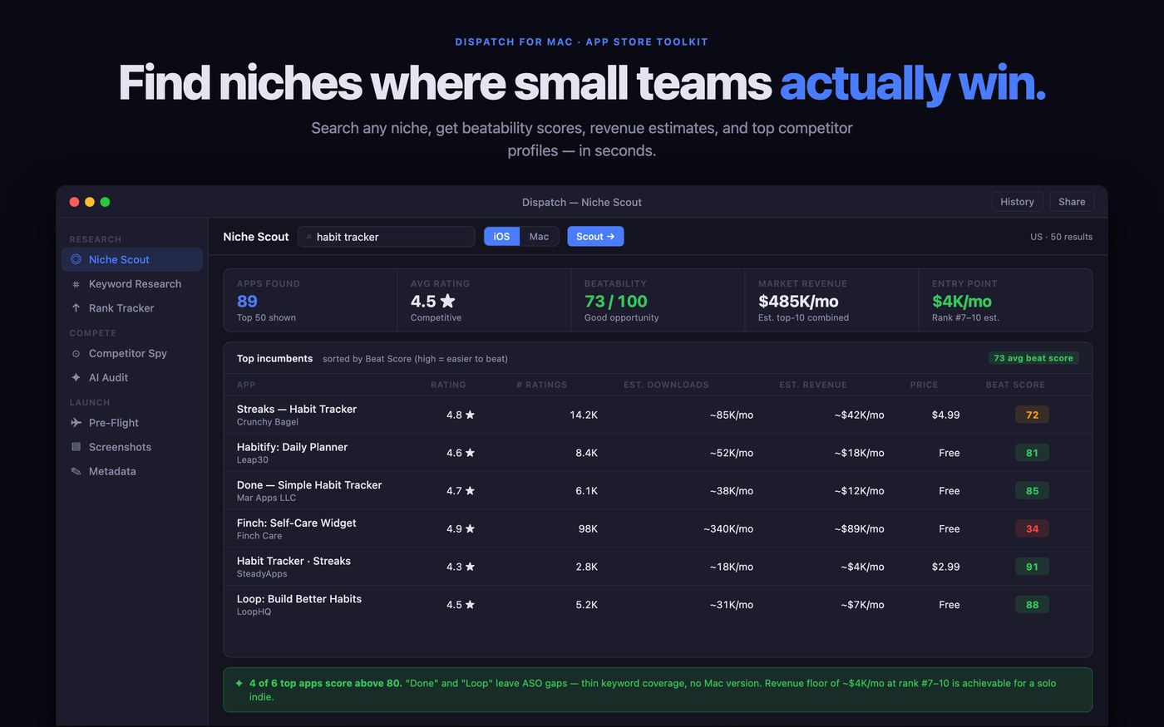
Task: Click the red 34 beat score badge
Action: [1032, 528]
